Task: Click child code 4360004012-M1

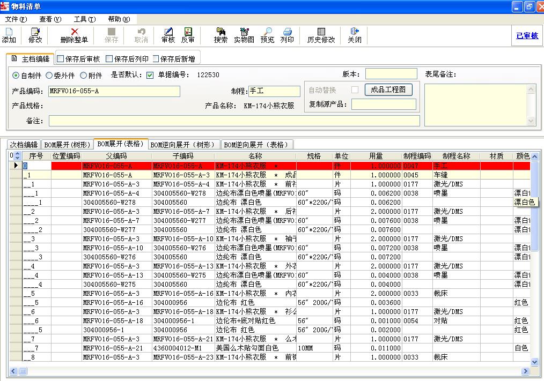Action: 183,348
